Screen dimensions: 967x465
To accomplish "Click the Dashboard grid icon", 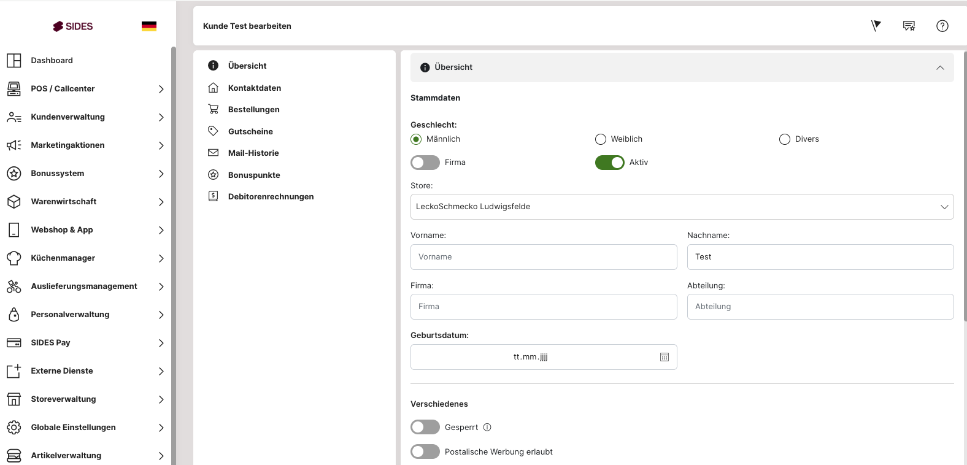I will tap(14, 60).
